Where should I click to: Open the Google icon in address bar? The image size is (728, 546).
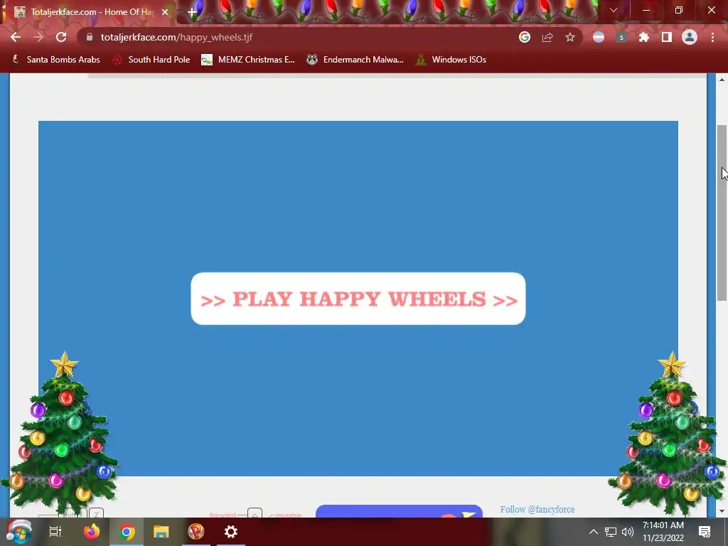pyautogui.click(x=525, y=37)
